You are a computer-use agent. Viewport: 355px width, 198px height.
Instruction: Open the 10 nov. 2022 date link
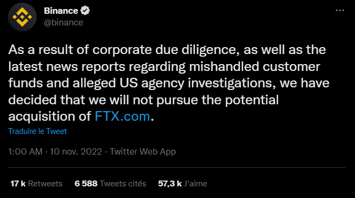tap(76, 151)
